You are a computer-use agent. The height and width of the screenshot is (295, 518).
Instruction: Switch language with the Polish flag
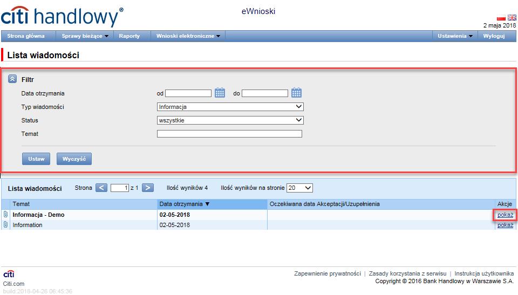[501, 18]
